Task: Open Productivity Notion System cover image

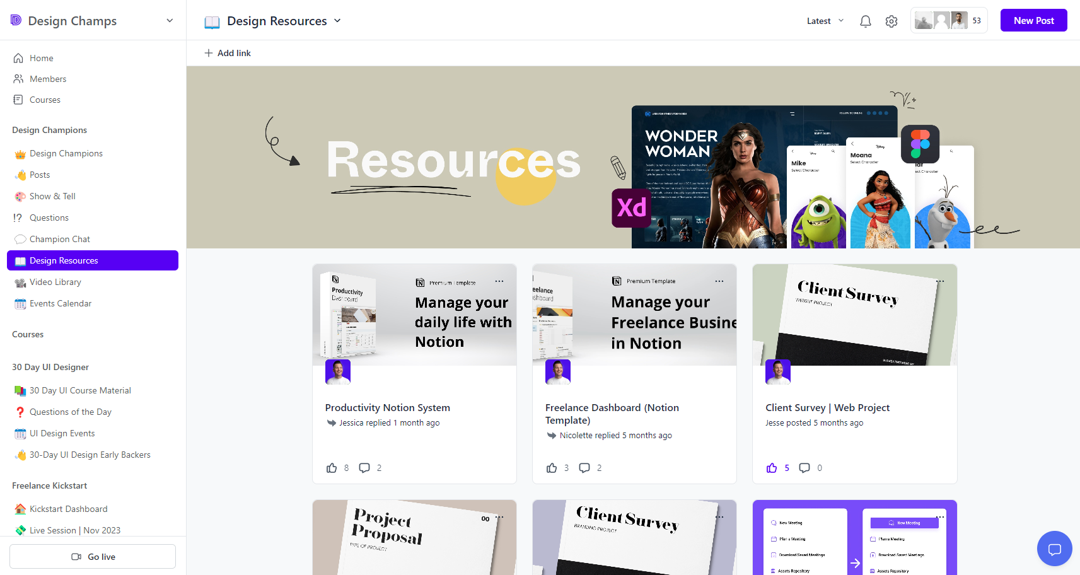Action: 414,315
